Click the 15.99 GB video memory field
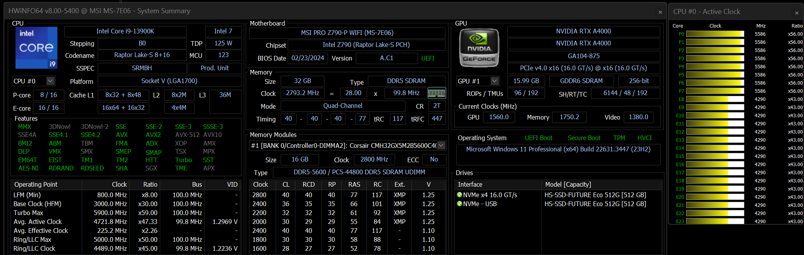804x255 pixels. (526, 81)
